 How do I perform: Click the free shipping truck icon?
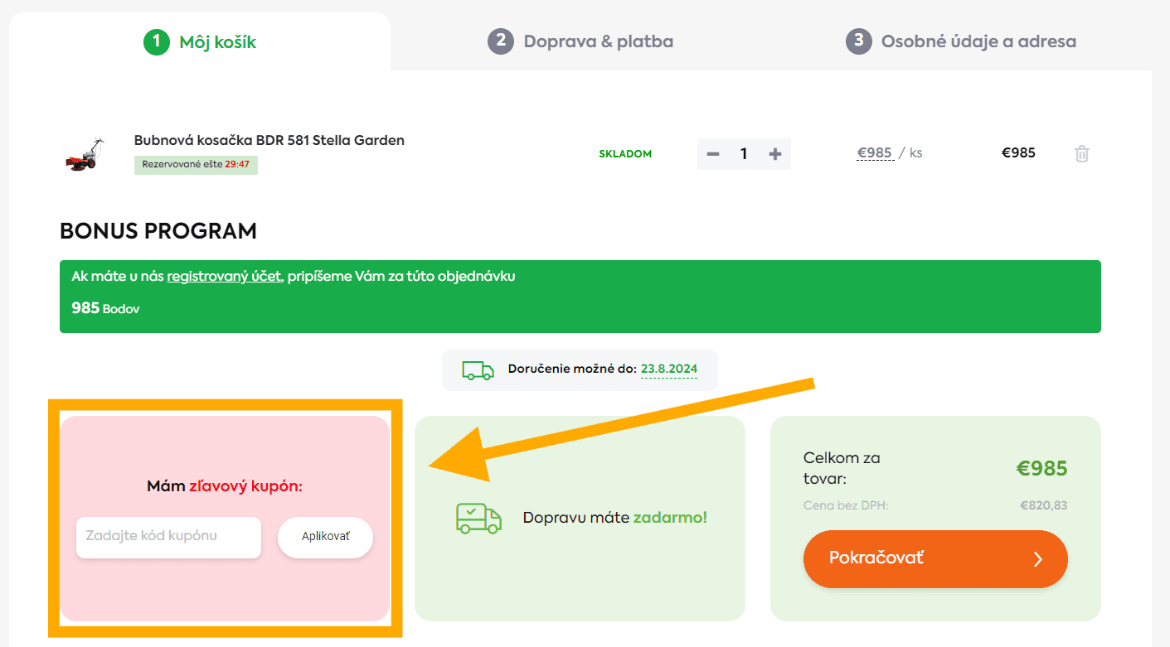click(x=478, y=518)
